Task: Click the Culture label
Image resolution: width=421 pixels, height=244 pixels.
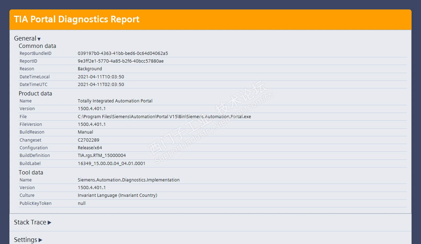Action: (x=27, y=195)
